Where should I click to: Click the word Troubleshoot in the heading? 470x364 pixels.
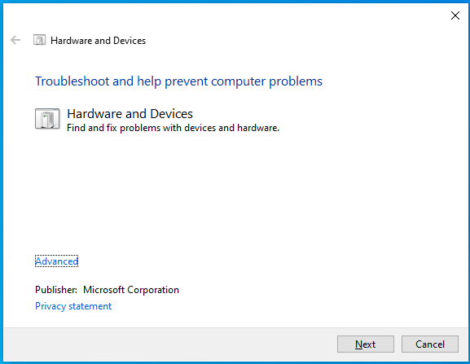pos(72,81)
